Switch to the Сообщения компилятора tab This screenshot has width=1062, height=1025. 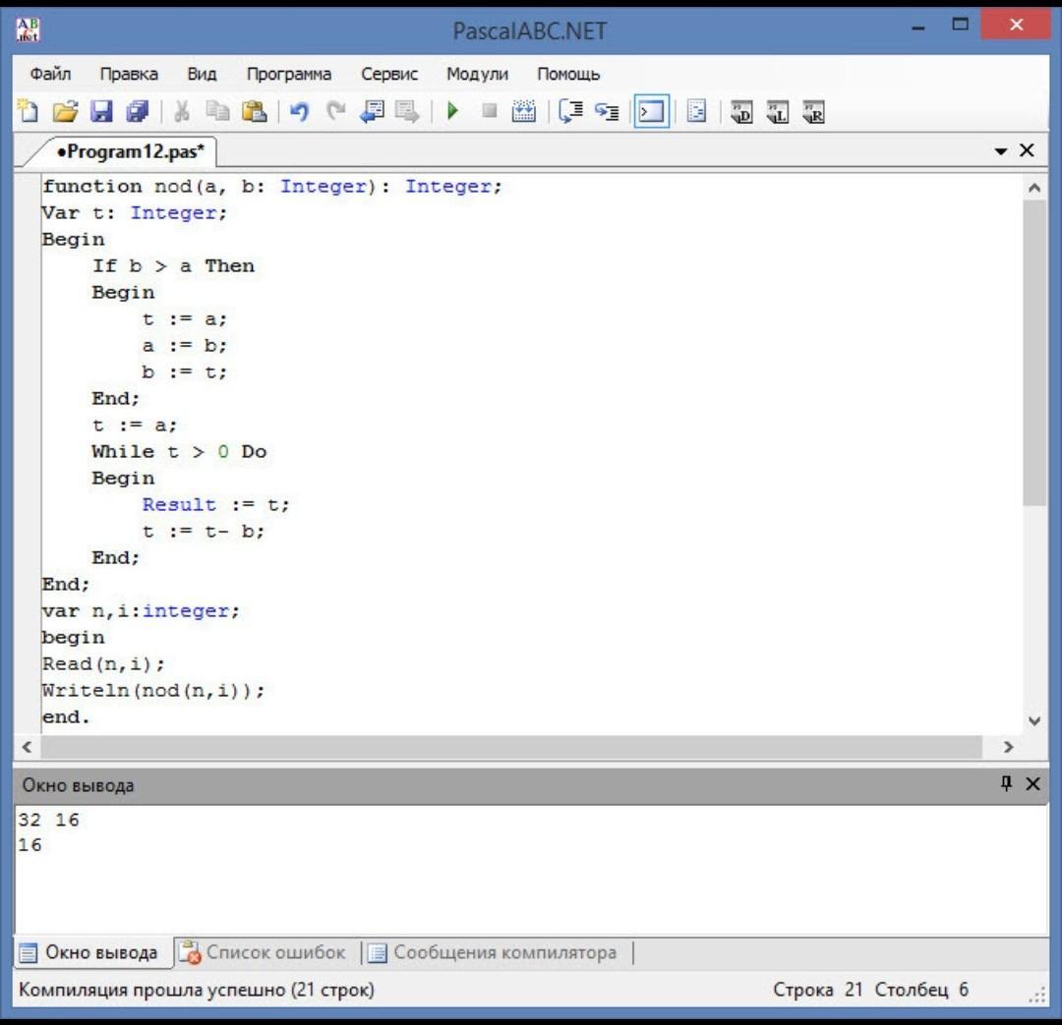pos(494,952)
